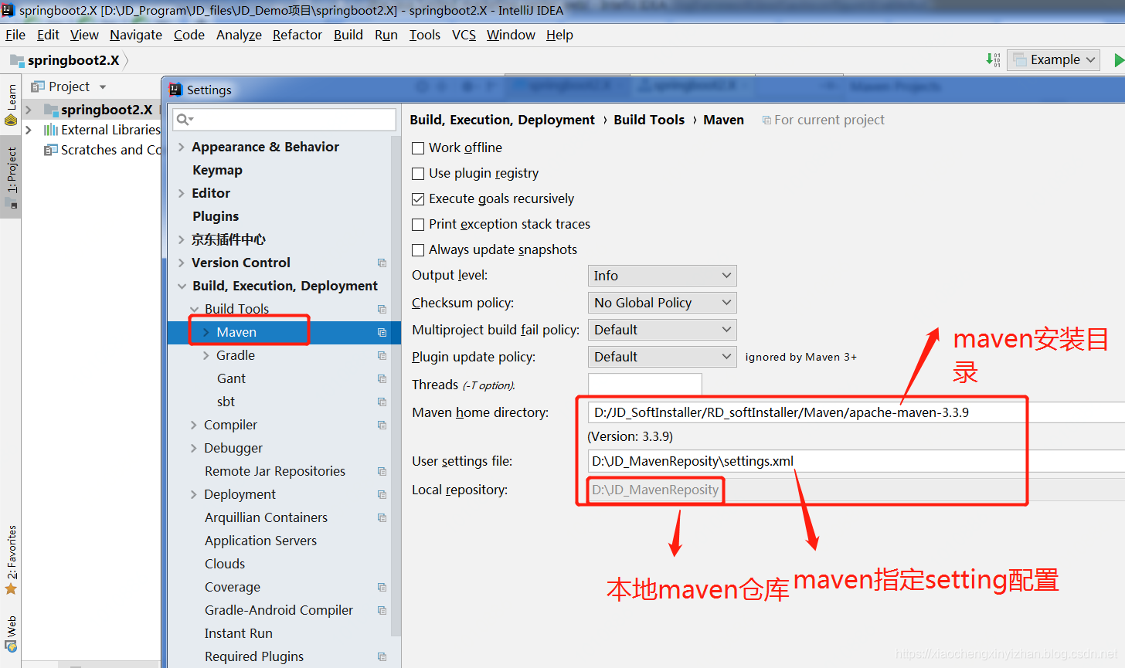The height and width of the screenshot is (668, 1125).
Task: Expand the Gradle settings node
Action: tap(206, 355)
